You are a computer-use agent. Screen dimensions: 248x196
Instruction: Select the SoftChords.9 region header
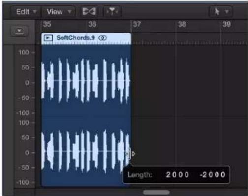click(86, 38)
